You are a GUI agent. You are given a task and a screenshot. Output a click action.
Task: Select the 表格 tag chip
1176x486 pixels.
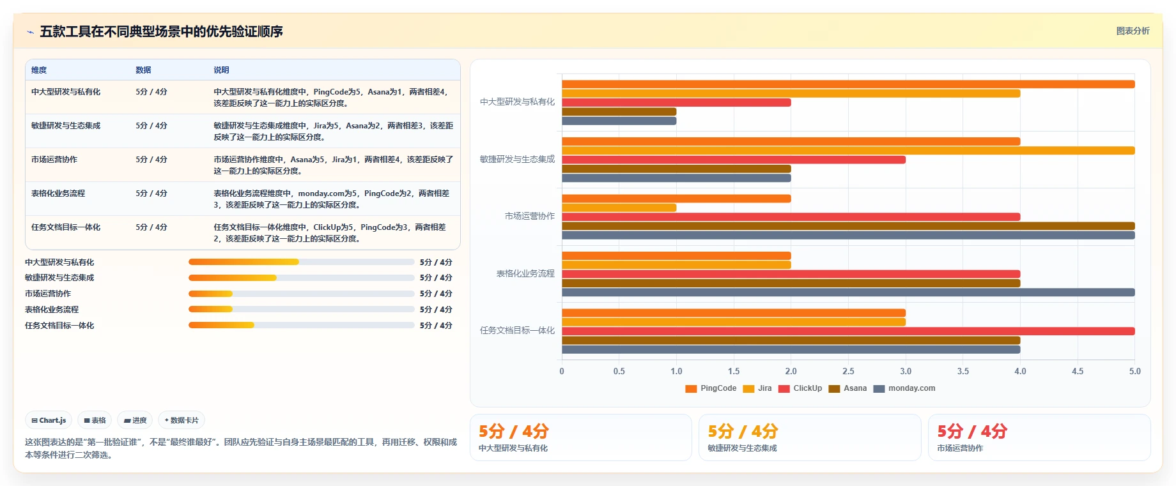95,420
